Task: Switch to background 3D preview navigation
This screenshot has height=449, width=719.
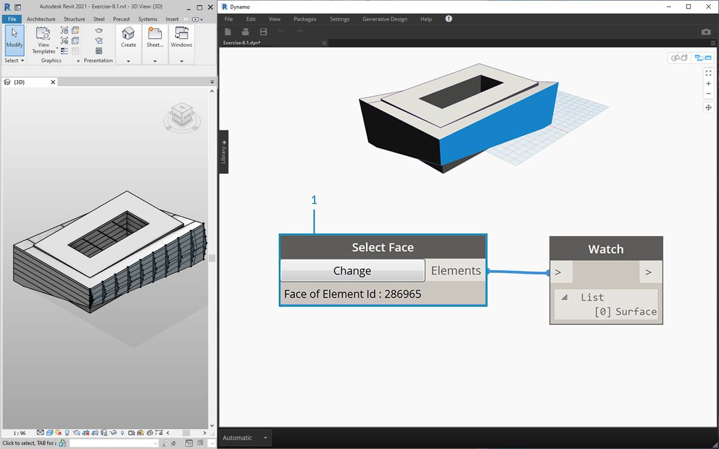Action: [679, 58]
